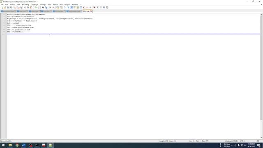Click the Save All toolbar icon
Viewport: 263px width, 148px height.
[11, 7]
